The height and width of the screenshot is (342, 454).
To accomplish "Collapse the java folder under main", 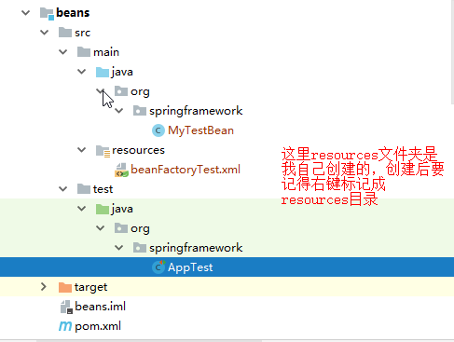I will click(x=82, y=72).
